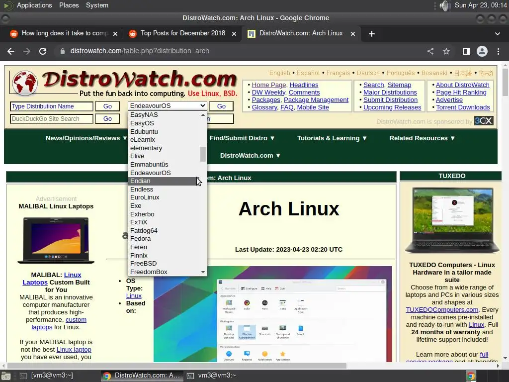Open the Page Hit Ranking link
The height and width of the screenshot is (382, 509).
pos(461,92)
